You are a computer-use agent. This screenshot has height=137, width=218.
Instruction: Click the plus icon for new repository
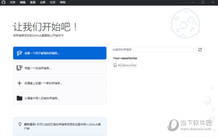tap(19, 83)
